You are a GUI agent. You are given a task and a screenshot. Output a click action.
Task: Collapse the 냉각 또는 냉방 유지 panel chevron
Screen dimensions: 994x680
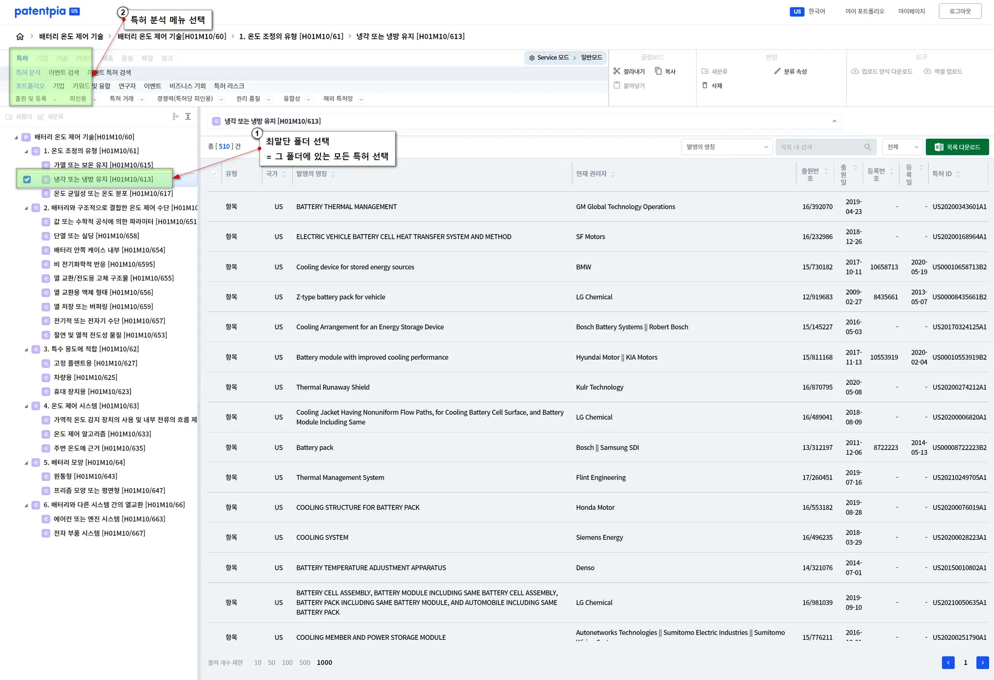[x=834, y=121]
